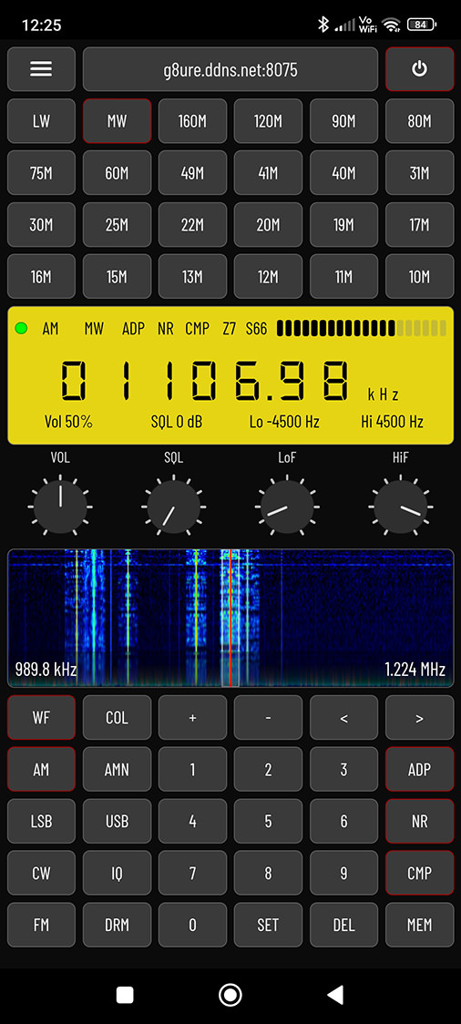The image size is (461, 1024).
Task: Tune to the 13M band
Action: [192, 277]
